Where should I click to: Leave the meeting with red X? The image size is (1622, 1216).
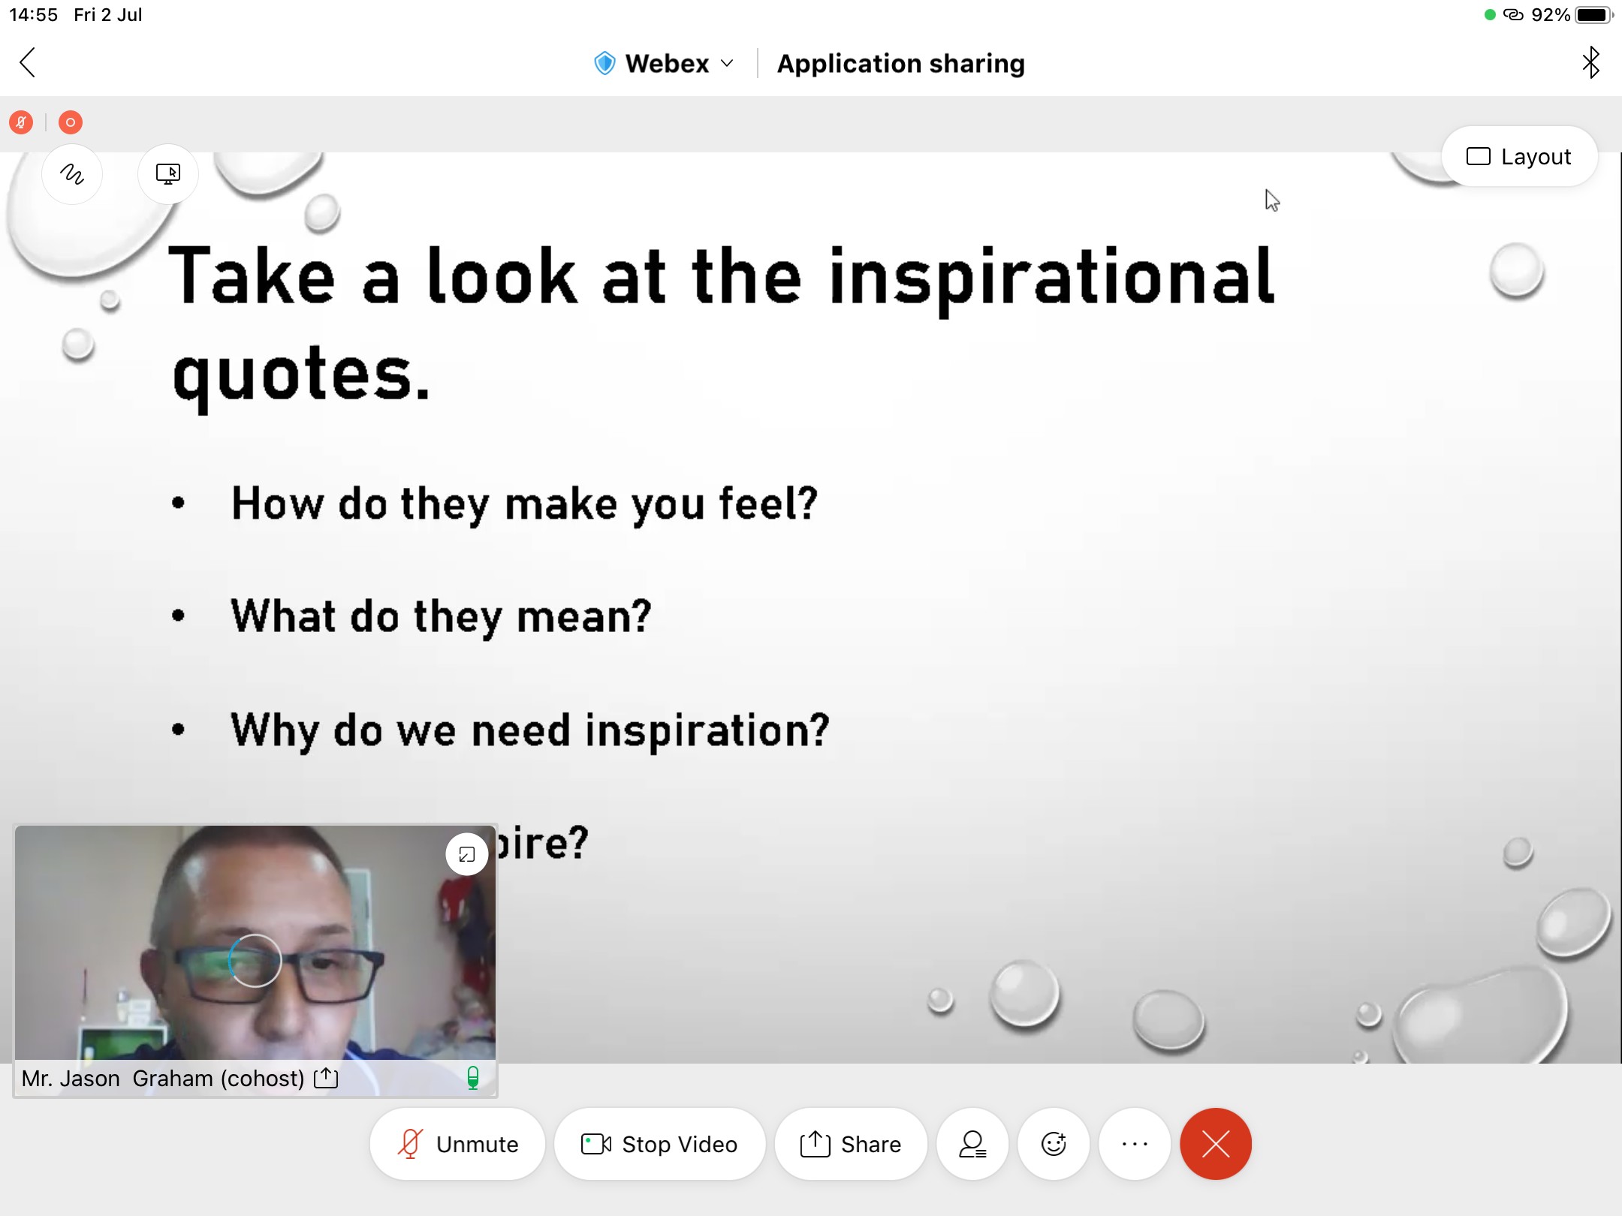(x=1216, y=1144)
